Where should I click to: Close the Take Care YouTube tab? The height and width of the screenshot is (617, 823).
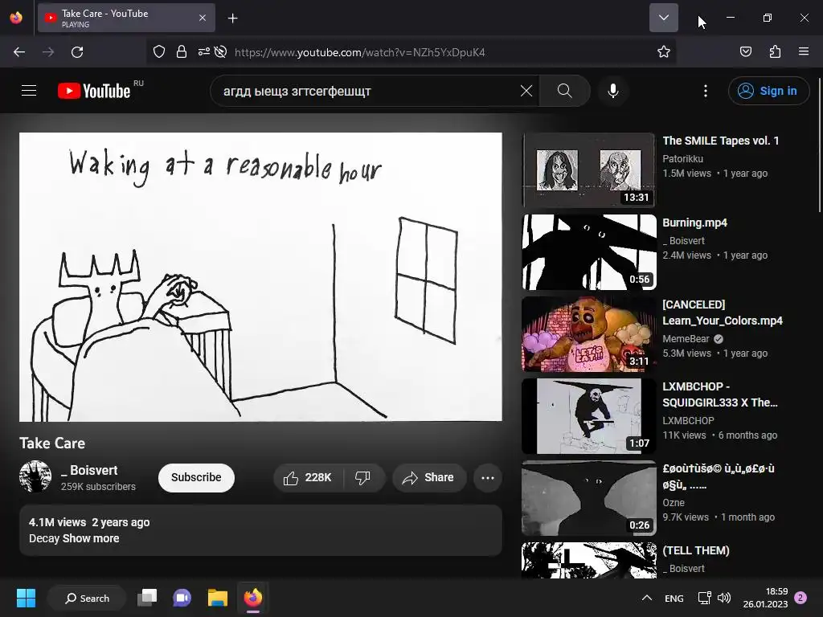(x=203, y=18)
